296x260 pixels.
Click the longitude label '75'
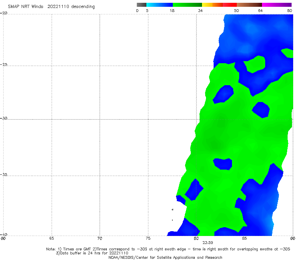point(148,238)
